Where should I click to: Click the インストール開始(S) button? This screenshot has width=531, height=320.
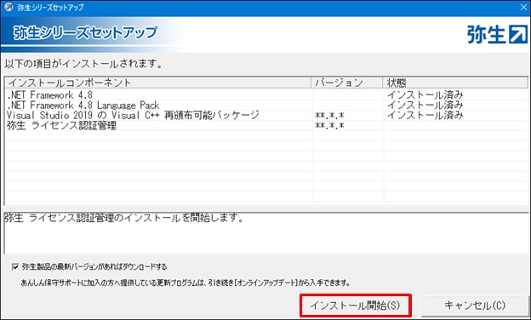(x=355, y=306)
